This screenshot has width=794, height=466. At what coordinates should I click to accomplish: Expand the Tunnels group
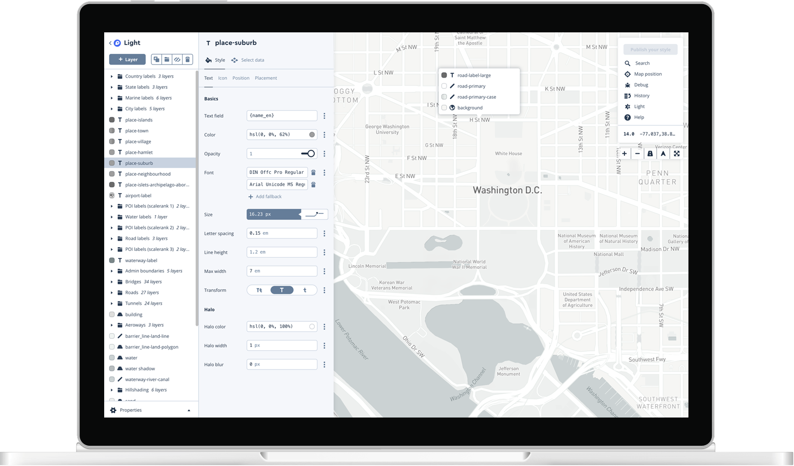[112, 303]
